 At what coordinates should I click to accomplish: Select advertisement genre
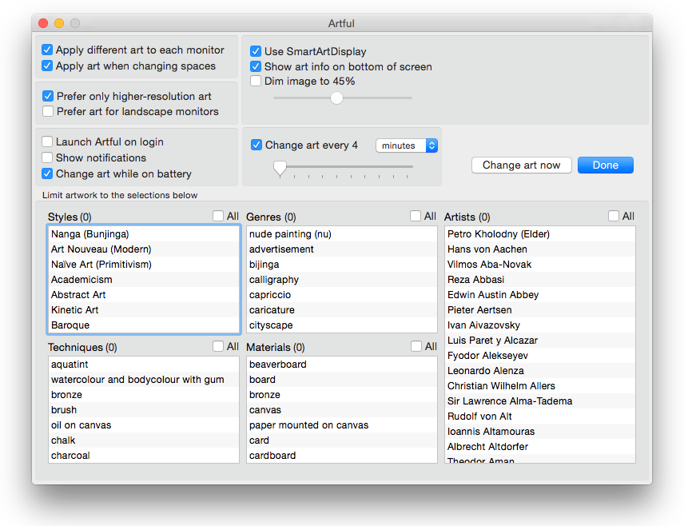(x=341, y=249)
